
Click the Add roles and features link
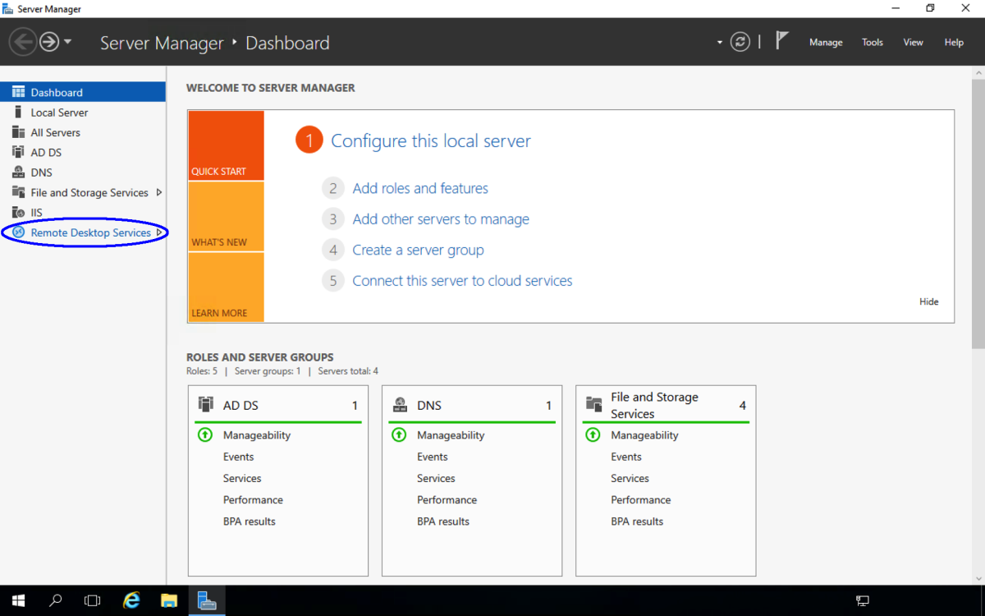pyautogui.click(x=419, y=188)
